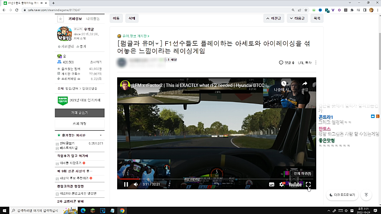Enable dark mode with 다크 모드로 보기
The image size is (381, 214).
coord(341,195)
